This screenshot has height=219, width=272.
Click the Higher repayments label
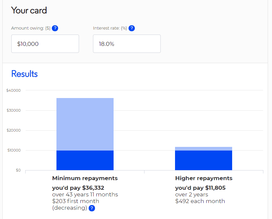click(x=204, y=178)
